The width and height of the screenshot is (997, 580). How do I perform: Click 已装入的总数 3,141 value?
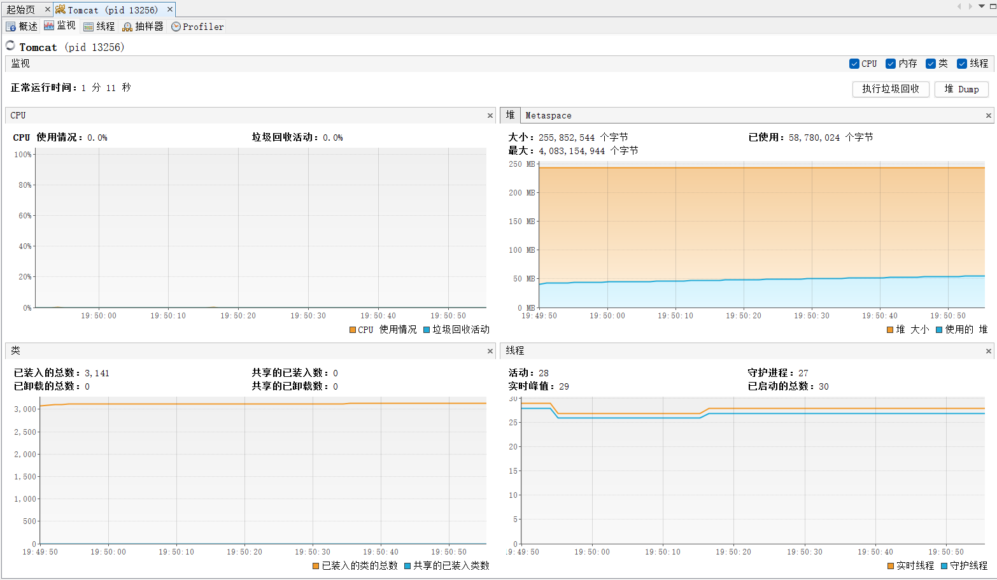tap(97, 373)
